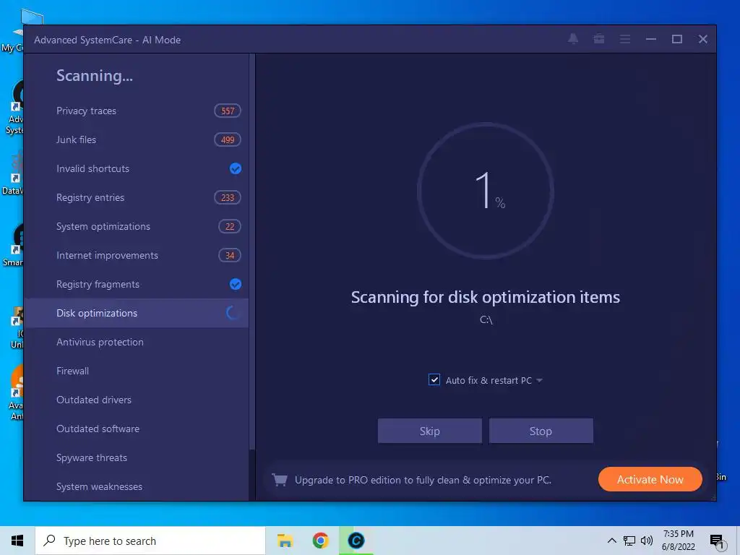The height and width of the screenshot is (555, 740).
Task: Click Upgrade to PRO edition text
Action: [423, 480]
